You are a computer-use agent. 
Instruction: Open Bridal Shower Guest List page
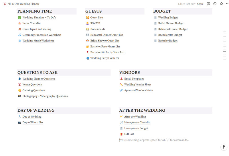point(105,41)
